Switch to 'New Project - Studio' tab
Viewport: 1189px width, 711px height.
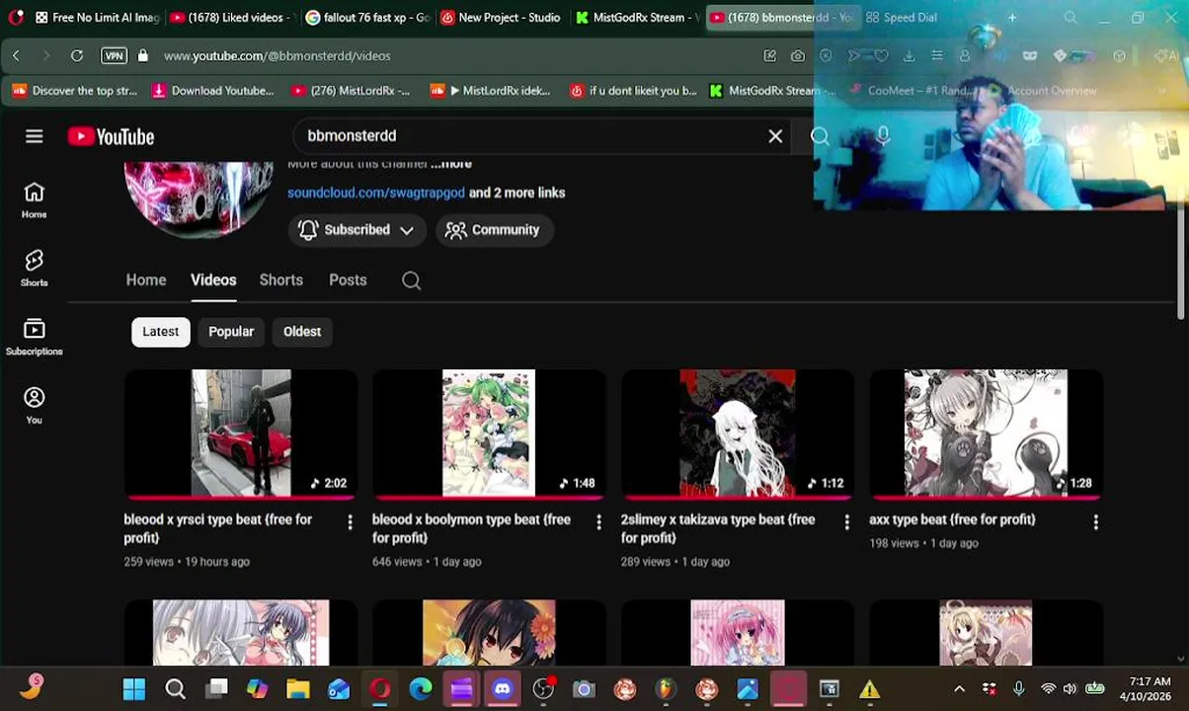pyautogui.click(x=501, y=18)
